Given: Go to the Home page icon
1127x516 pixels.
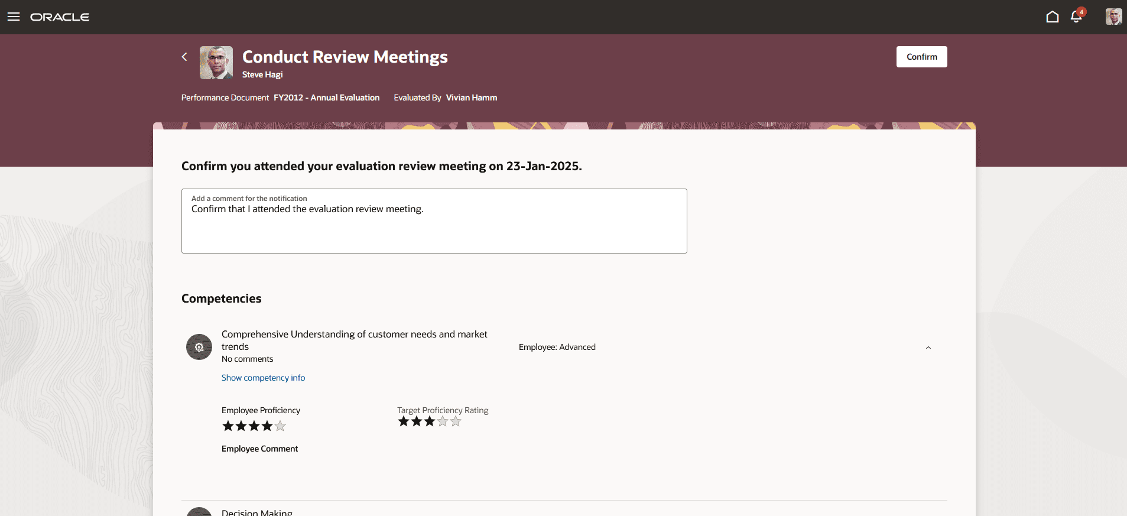Looking at the screenshot, I should point(1052,17).
